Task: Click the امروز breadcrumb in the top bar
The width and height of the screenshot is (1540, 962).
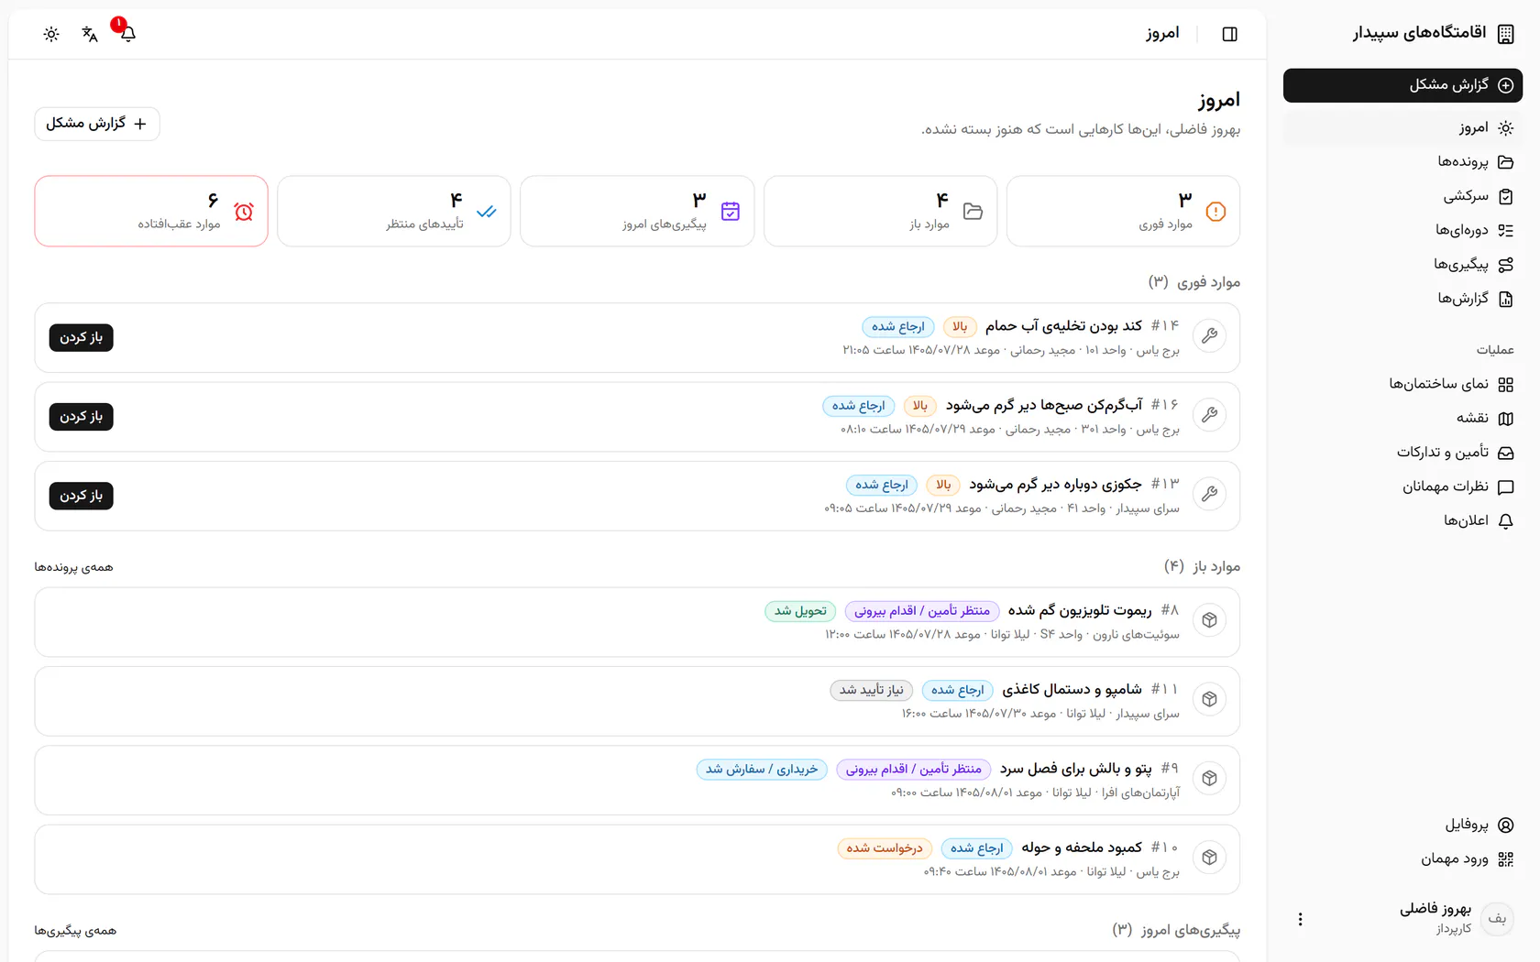Action: coord(1162,34)
